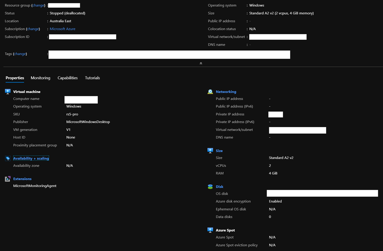Click change link next to Tags
383x251 pixels.
20,54
